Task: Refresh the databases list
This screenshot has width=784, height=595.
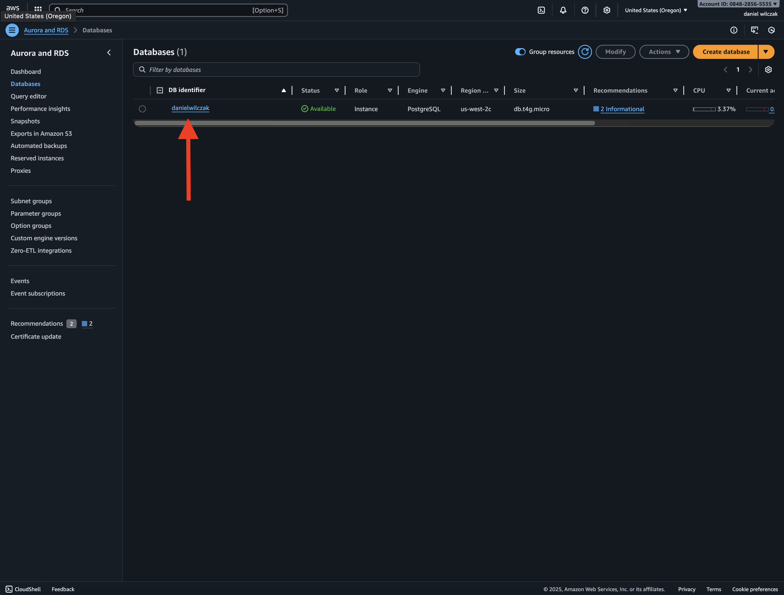Action: (585, 52)
